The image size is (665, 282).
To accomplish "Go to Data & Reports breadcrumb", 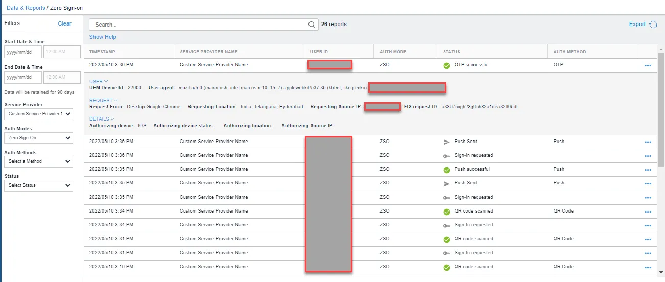I will 26,8.
